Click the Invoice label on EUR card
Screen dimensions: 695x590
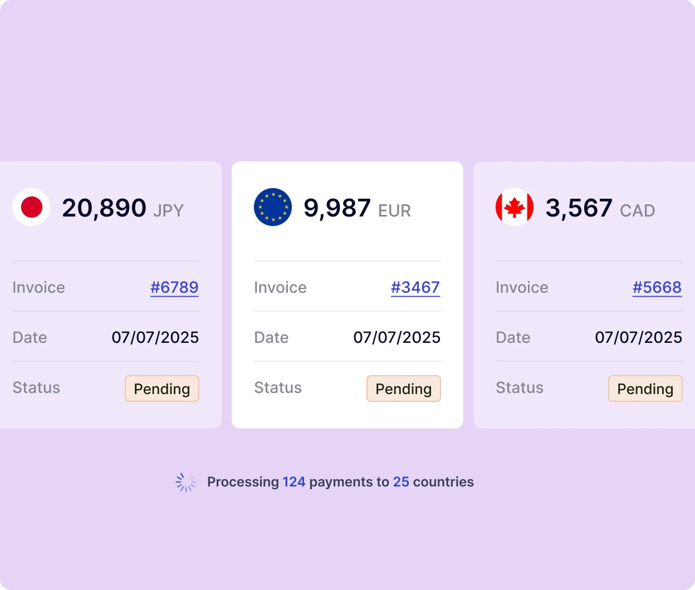click(x=280, y=287)
